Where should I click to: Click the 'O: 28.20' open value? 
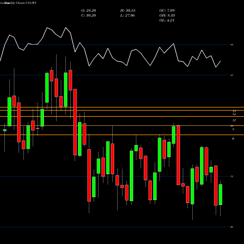point(89,11)
